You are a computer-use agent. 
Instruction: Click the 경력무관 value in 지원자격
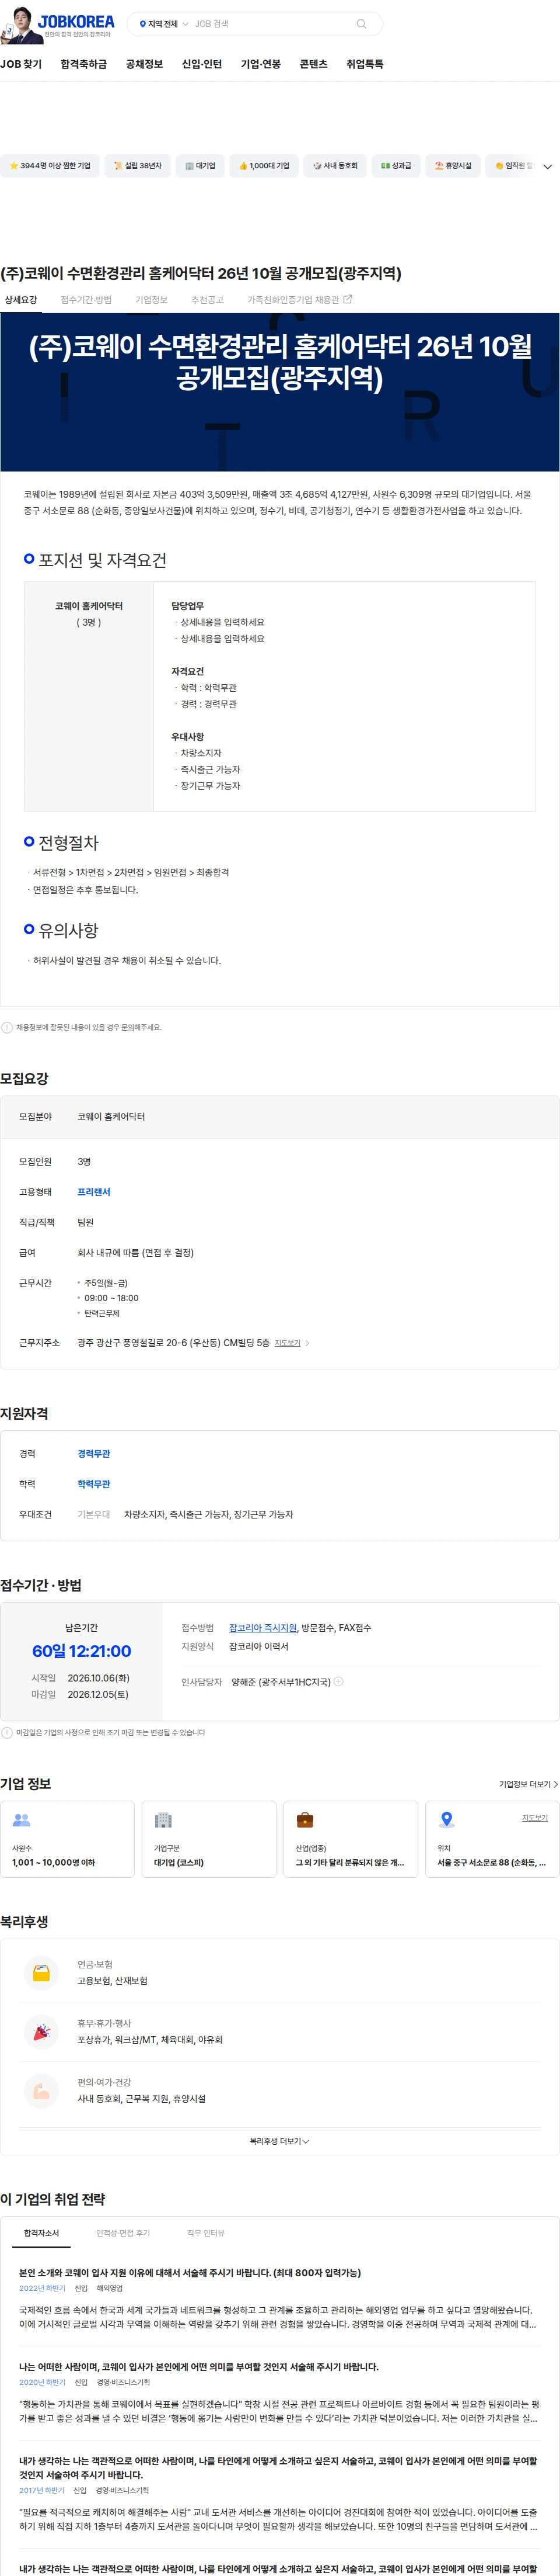click(x=94, y=1454)
